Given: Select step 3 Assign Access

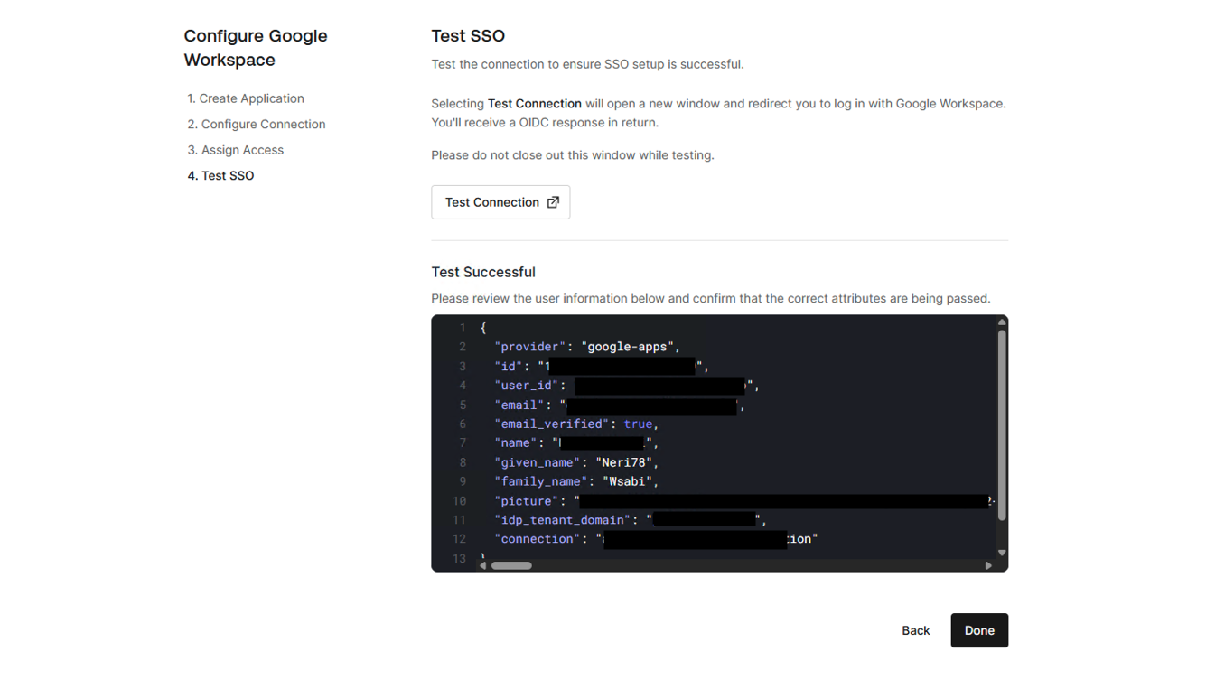Looking at the screenshot, I should [x=236, y=150].
